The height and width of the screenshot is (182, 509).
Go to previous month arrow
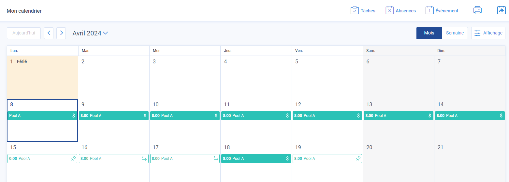[x=49, y=33]
